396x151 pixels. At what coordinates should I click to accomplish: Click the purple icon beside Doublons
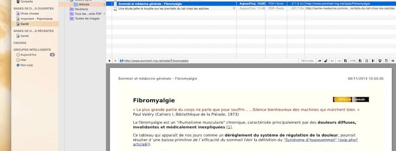[x=72, y=9]
